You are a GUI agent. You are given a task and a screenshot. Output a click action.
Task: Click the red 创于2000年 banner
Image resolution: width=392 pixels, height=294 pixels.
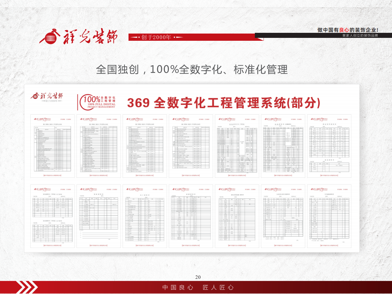click(196, 37)
